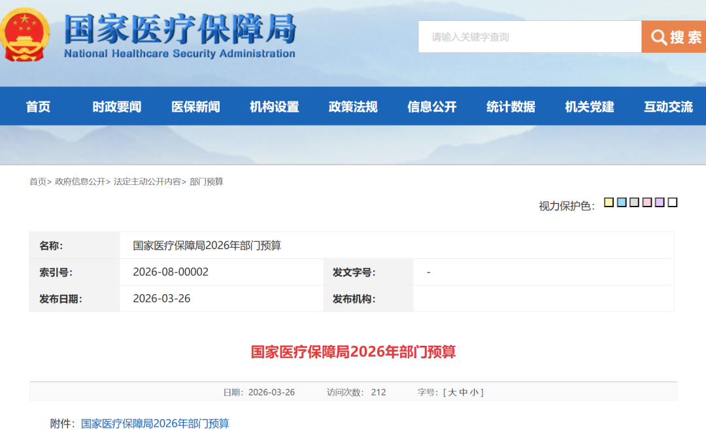Click inside the keyword search input field

point(529,37)
